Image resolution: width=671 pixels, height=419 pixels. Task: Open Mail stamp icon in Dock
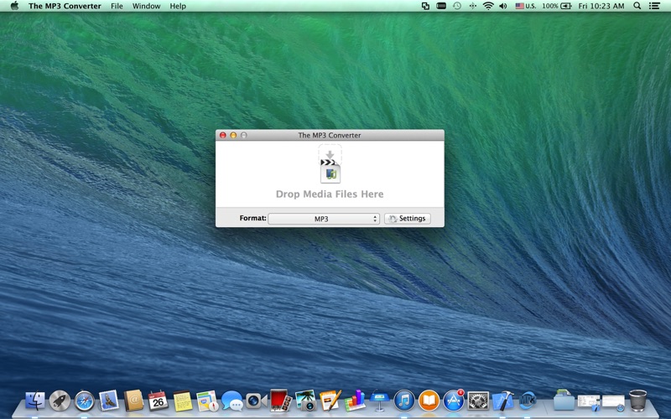(x=109, y=401)
